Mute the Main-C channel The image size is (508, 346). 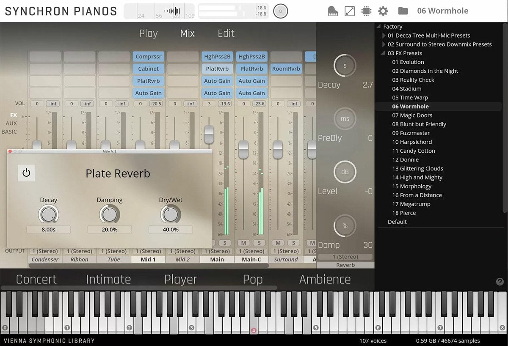coord(243,243)
